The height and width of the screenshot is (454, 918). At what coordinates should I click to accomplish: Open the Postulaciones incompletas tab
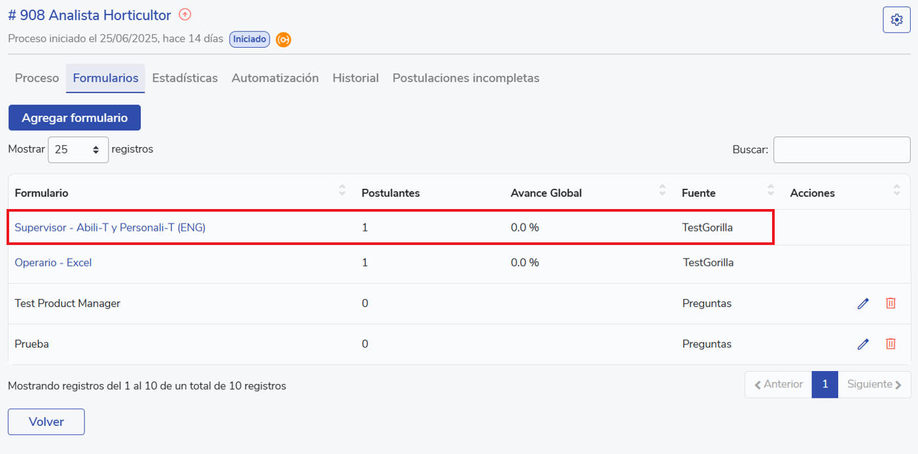pyautogui.click(x=466, y=78)
